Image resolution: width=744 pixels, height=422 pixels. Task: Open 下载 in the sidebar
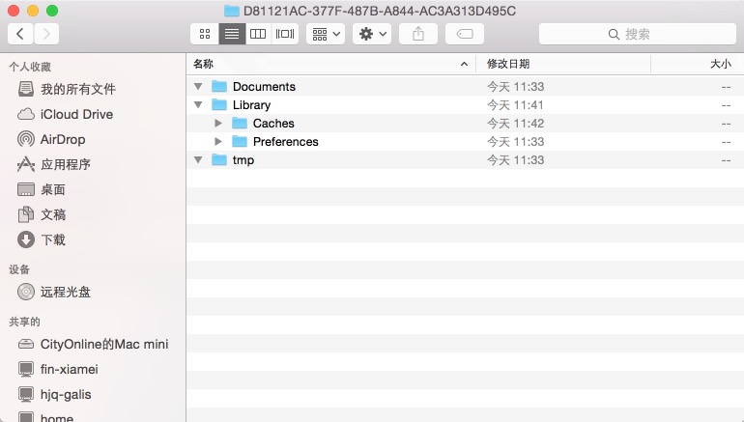pos(93,239)
